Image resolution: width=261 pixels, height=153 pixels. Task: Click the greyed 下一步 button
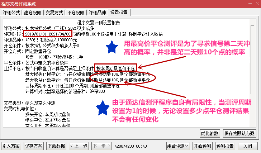pos(101,146)
